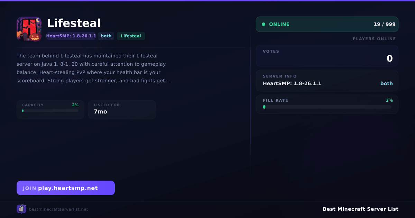Screen dimensions: 415x218
Task: Click the Fill Rate progress bar
Action: click(x=327, y=107)
